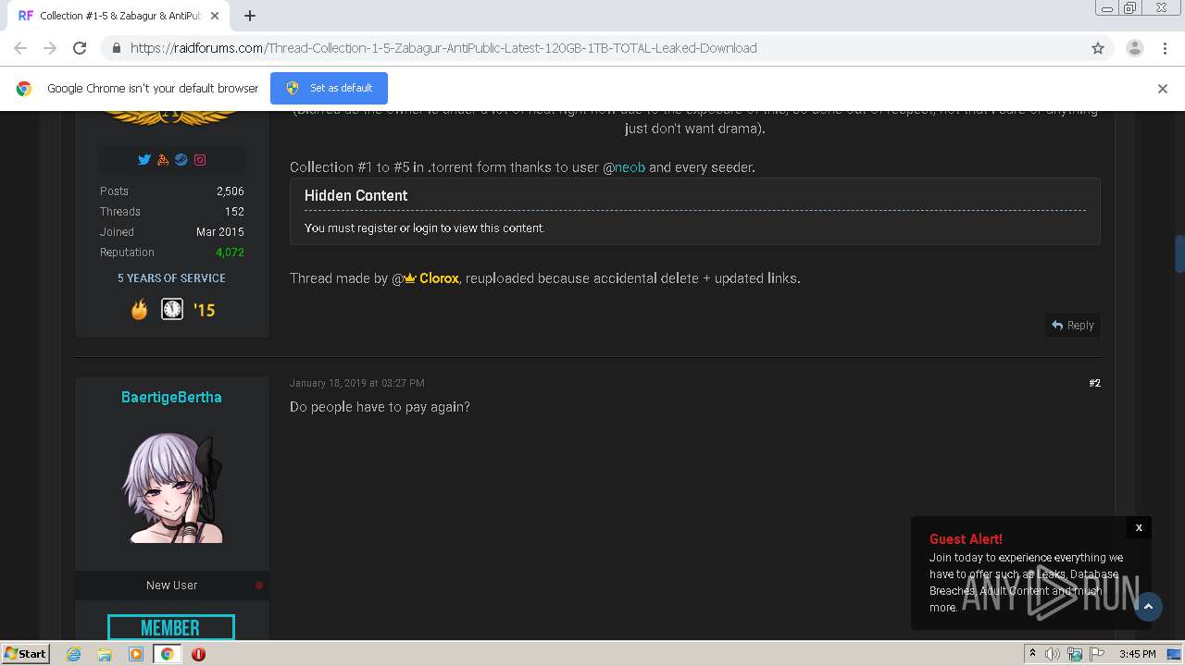The image size is (1185, 666).
Task: Click the 'New User' title text
Action: [x=171, y=586]
